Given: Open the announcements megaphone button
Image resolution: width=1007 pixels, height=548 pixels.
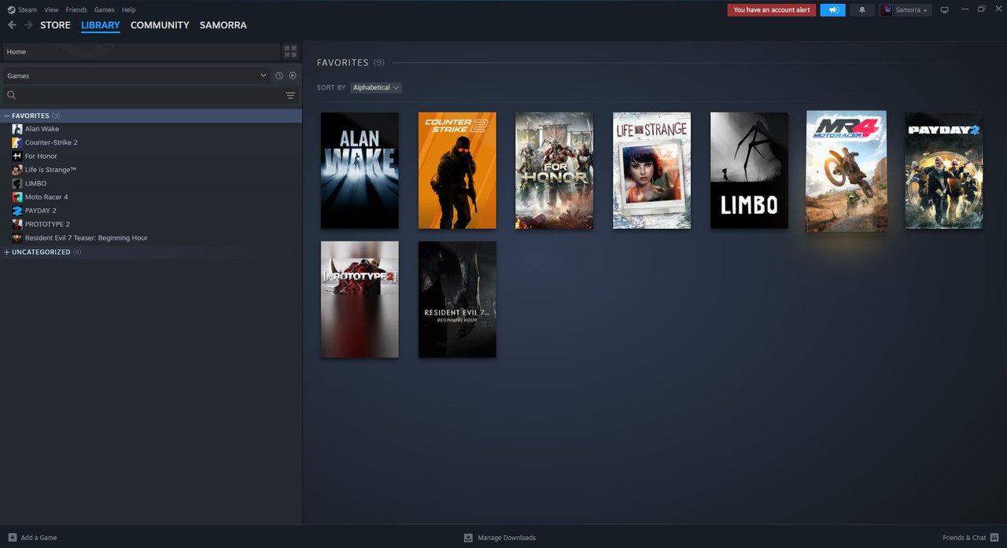Looking at the screenshot, I should 832,10.
